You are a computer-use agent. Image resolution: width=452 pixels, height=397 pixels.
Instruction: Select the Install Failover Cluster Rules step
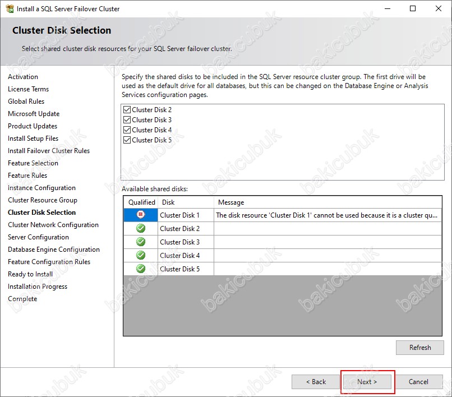pyautogui.click(x=49, y=151)
